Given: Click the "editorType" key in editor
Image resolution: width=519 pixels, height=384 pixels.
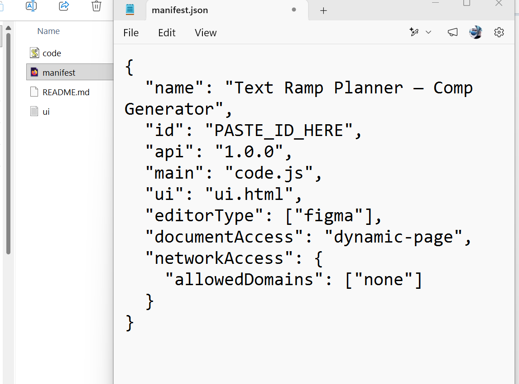Looking at the screenshot, I should [x=204, y=216].
